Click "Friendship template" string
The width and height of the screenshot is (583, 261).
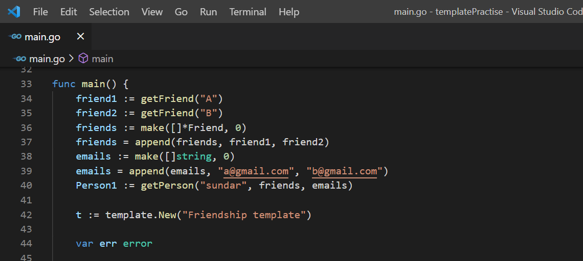(x=244, y=215)
